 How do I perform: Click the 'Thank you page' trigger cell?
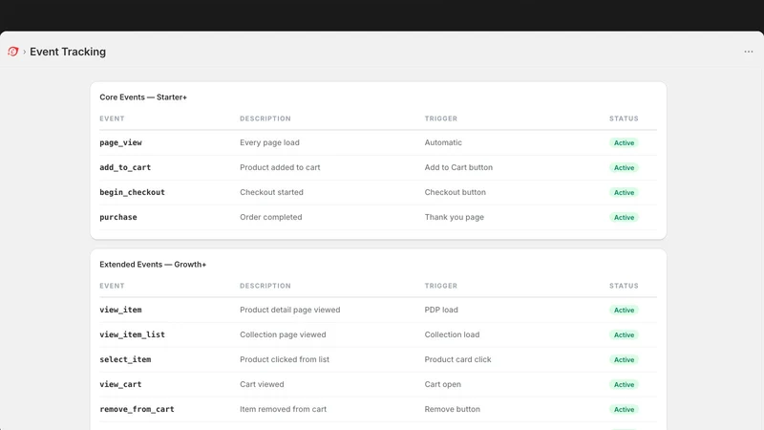point(455,217)
